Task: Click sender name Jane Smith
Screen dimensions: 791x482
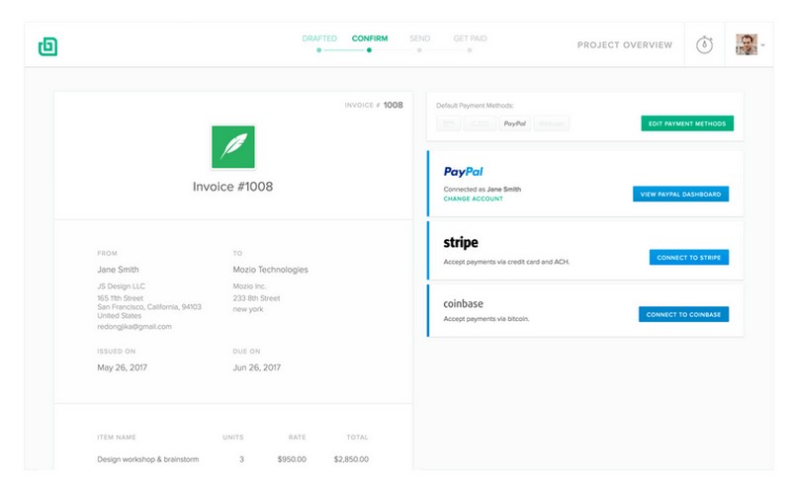Action: (118, 270)
